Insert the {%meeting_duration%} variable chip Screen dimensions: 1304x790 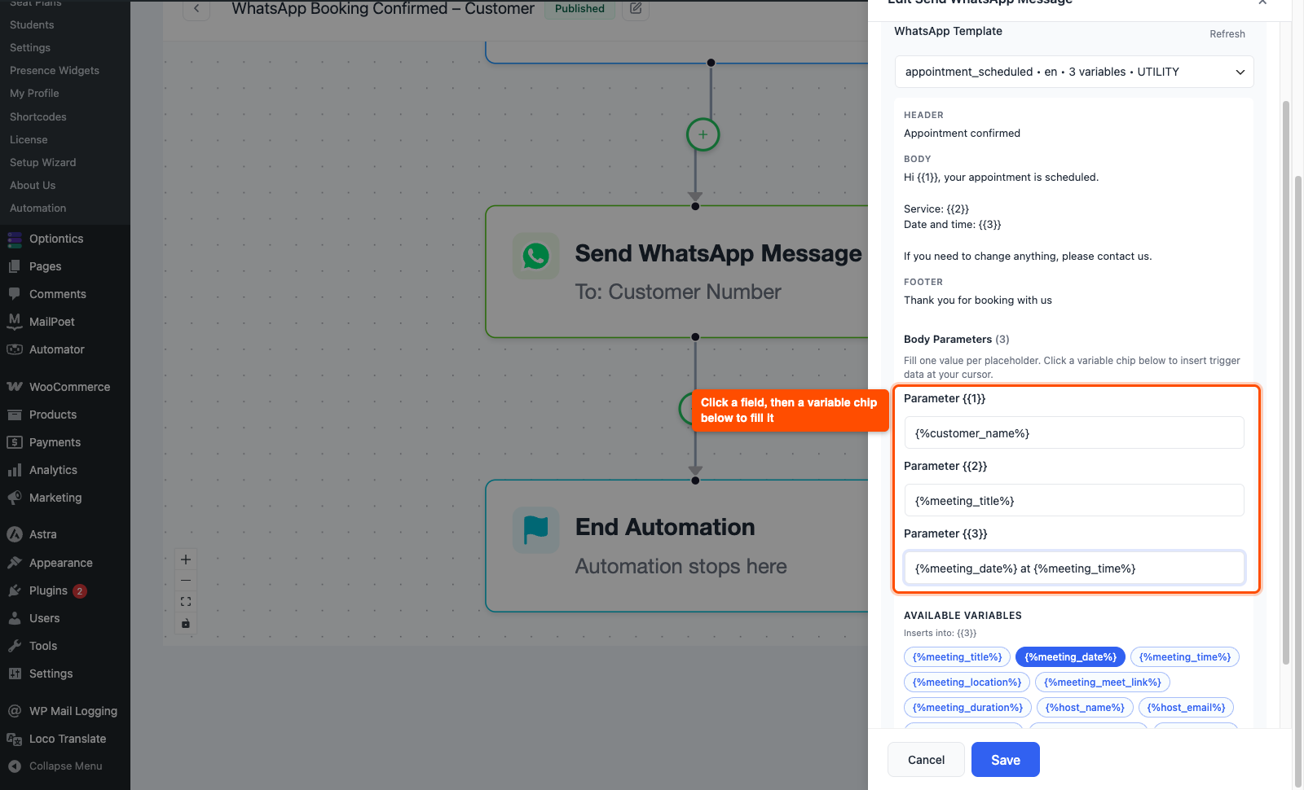tap(967, 708)
